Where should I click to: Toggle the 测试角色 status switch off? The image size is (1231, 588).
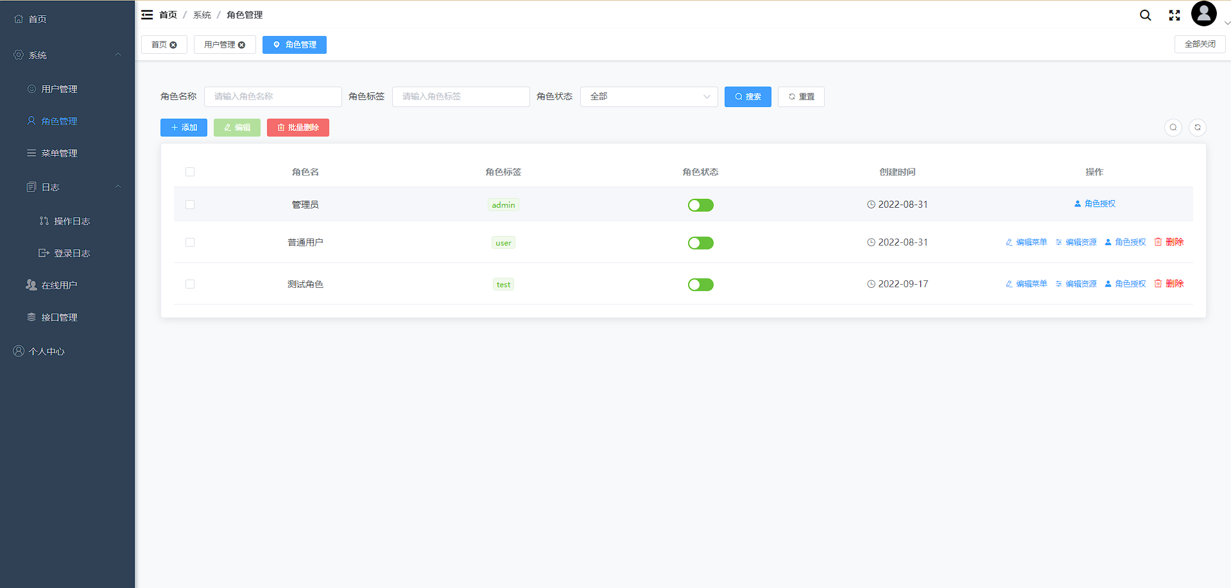click(x=700, y=284)
